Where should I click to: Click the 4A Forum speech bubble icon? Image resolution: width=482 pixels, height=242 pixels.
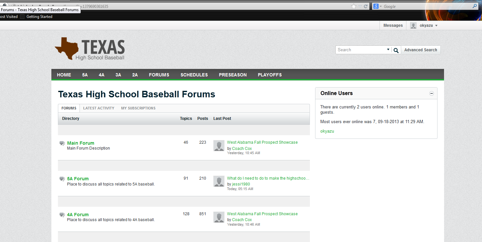[x=62, y=214]
